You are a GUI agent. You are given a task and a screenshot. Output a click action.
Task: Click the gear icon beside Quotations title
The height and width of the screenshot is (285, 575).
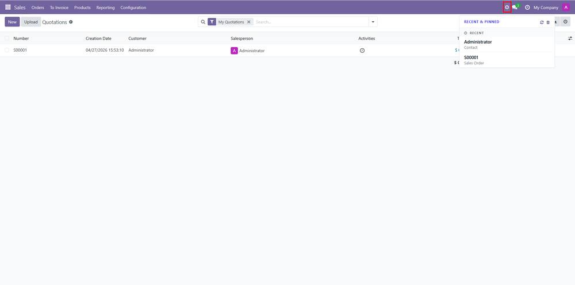71,22
